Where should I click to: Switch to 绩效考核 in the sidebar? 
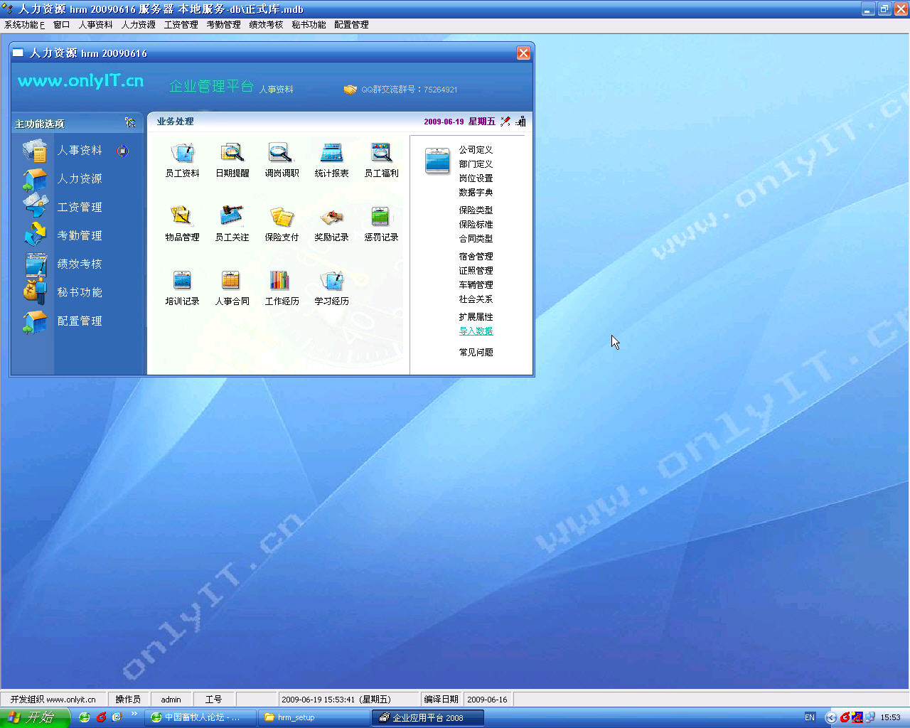click(79, 264)
